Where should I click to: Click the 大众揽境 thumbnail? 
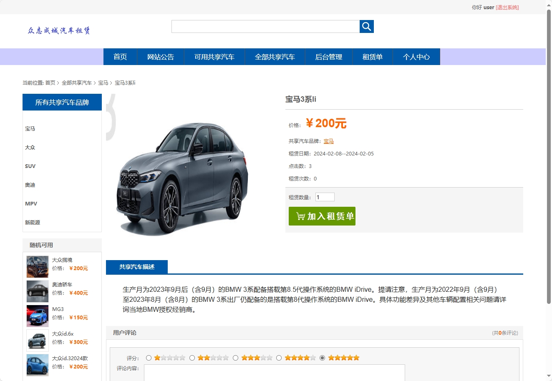click(x=37, y=266)
